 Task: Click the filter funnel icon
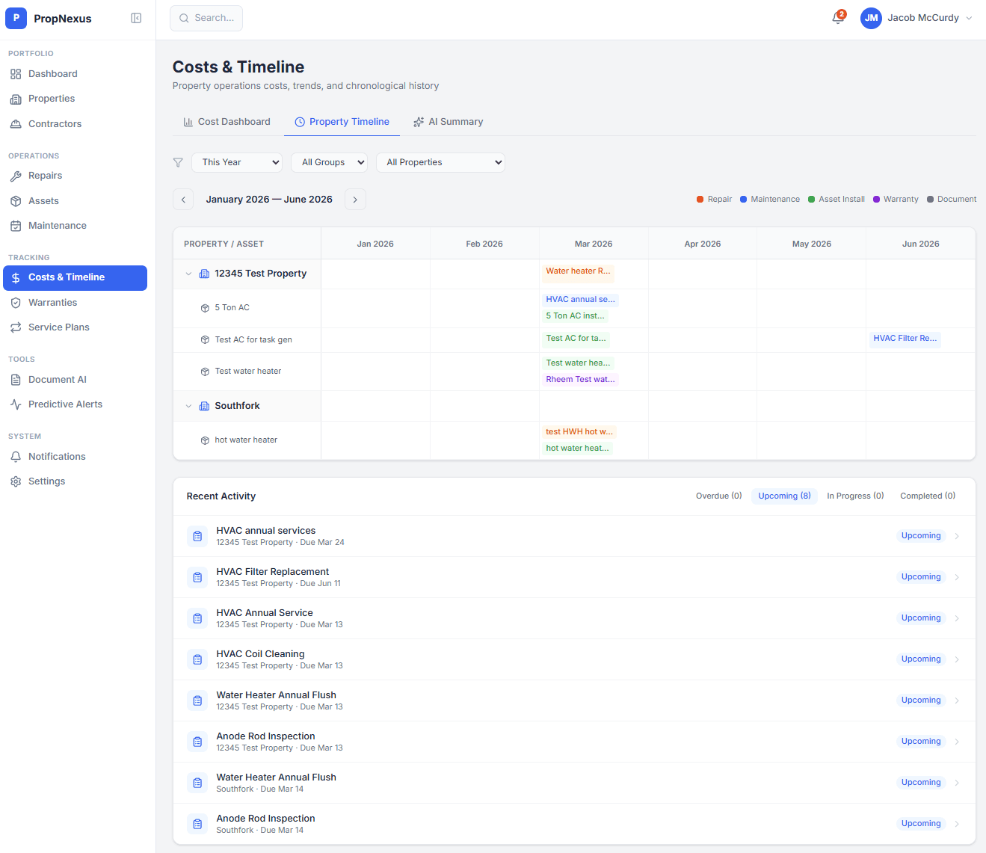point(178,162)
